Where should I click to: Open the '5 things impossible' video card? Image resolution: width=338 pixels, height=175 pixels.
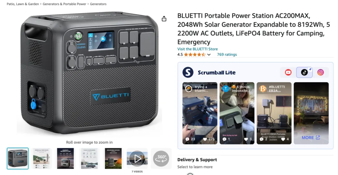pos(237,113)
